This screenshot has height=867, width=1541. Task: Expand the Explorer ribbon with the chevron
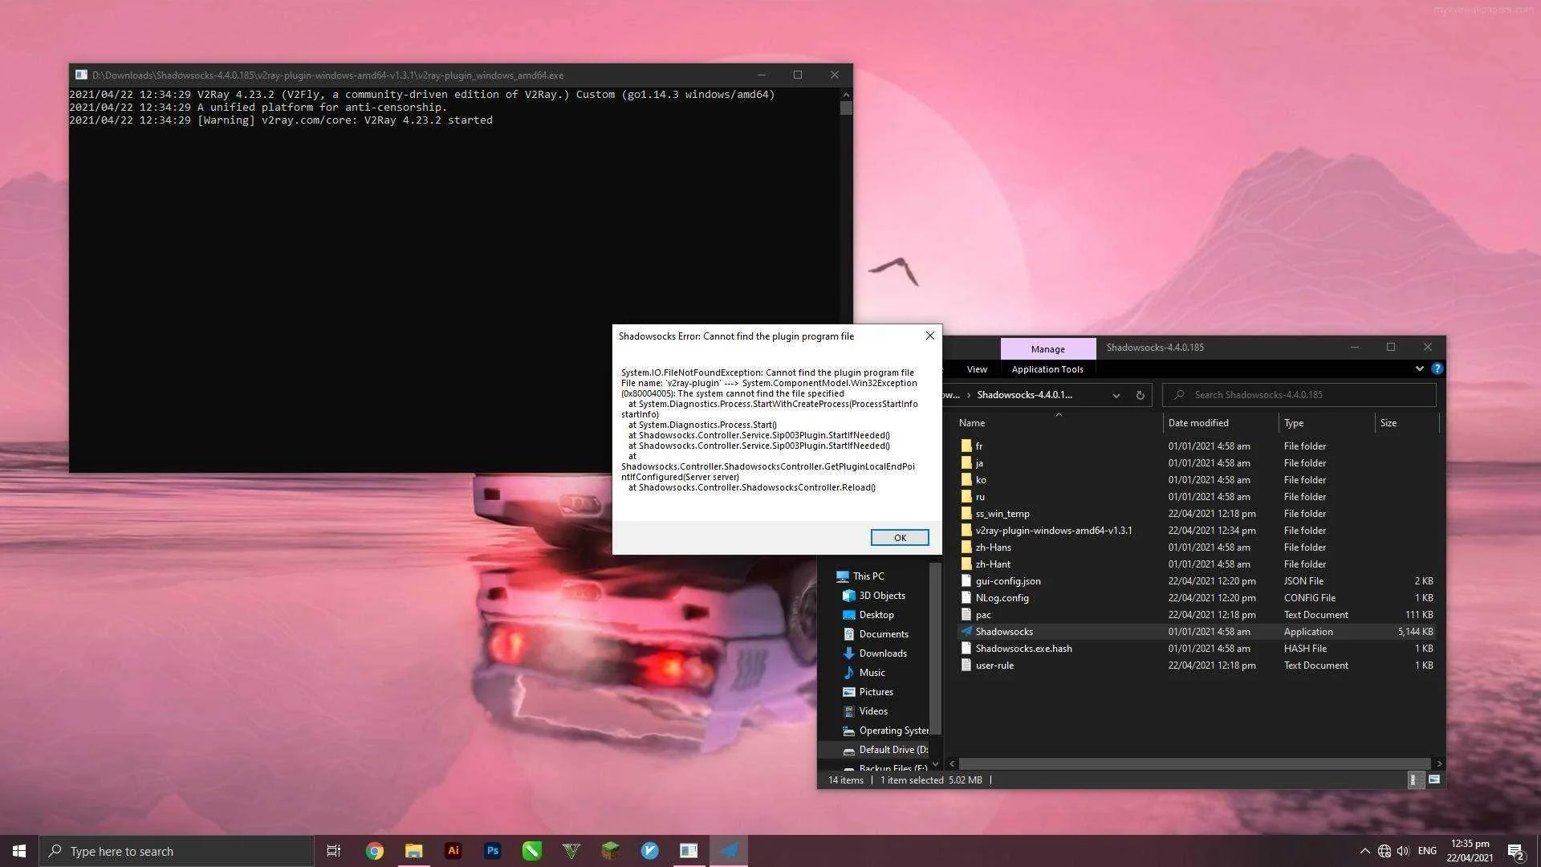pyautogui.click(x=1419, y=368)
